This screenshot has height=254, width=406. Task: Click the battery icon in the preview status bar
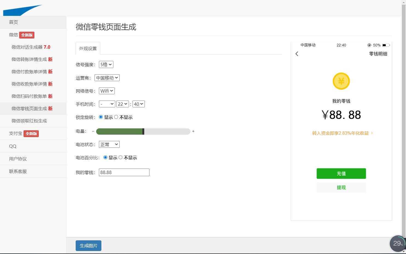click(386, 45)
